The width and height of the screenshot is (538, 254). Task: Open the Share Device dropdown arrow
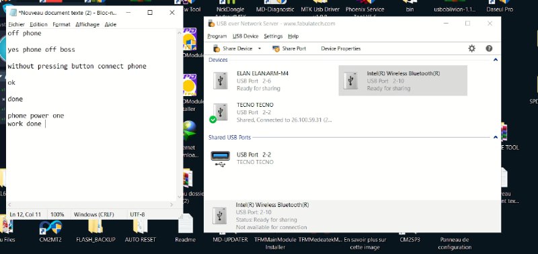click(x=260, y=48)
